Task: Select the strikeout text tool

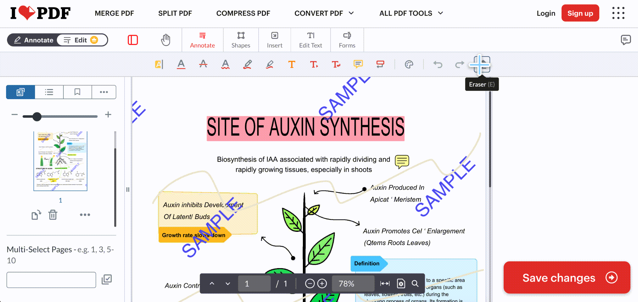Action: point(203,64)
